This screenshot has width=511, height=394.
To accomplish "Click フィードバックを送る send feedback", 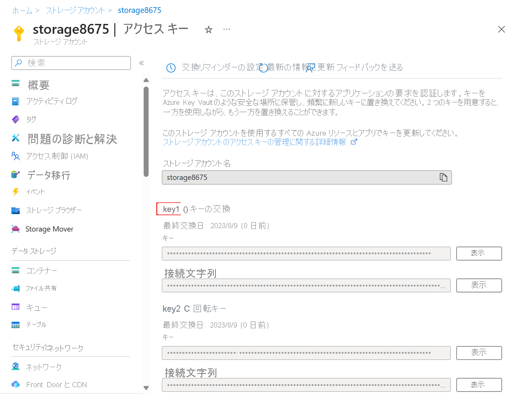I will point(370,67).
